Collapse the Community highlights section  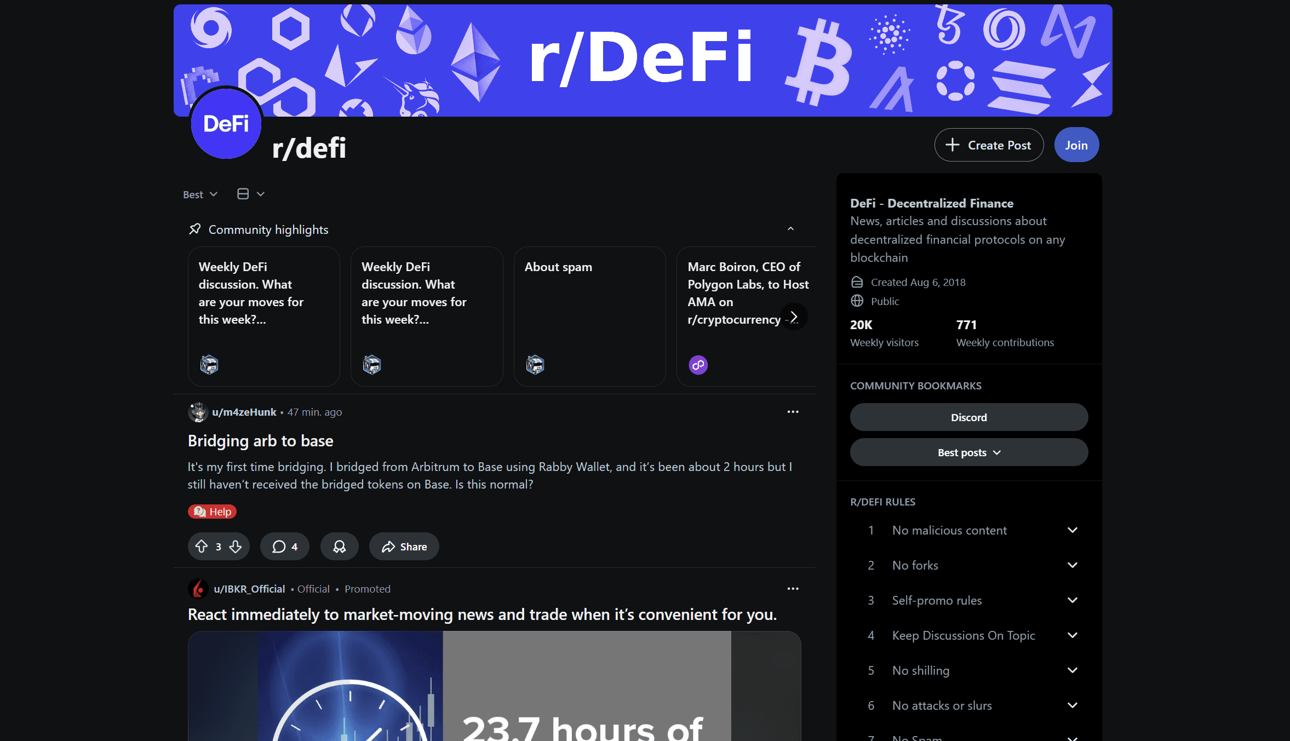click(x=790, y=229)
